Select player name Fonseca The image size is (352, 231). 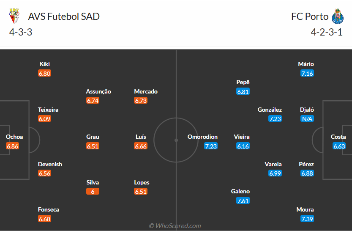pyautogui.click(x=49, y=209)
